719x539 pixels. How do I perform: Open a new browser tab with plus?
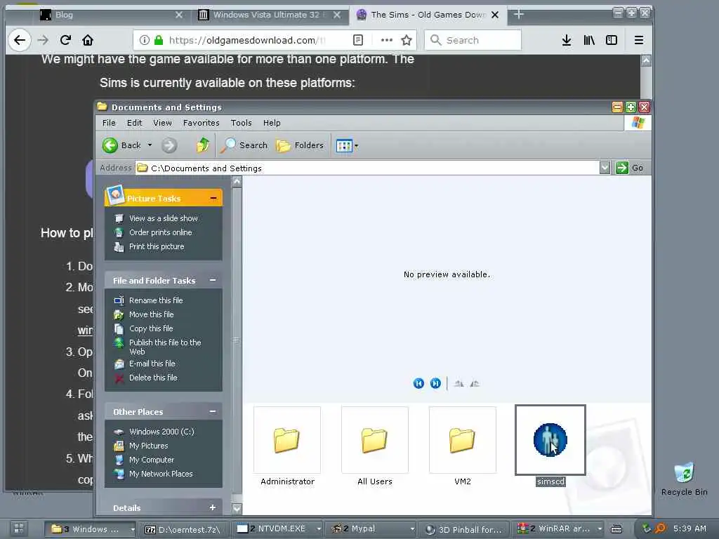click(519, 15)
